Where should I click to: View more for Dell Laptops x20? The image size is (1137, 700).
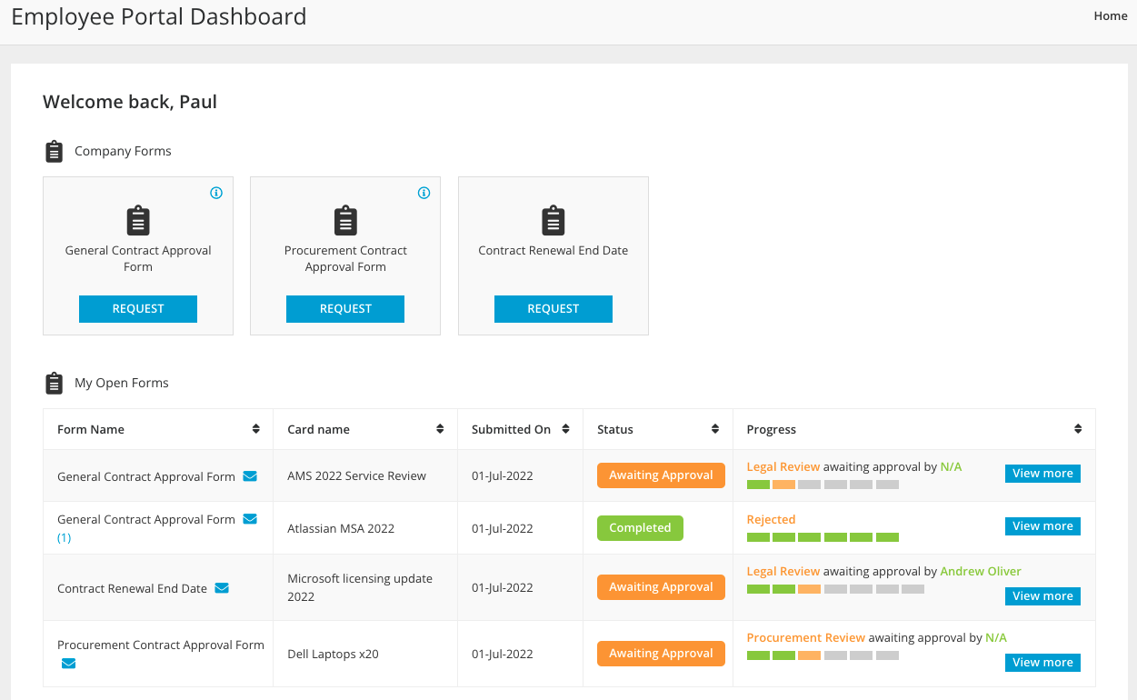1042,663
